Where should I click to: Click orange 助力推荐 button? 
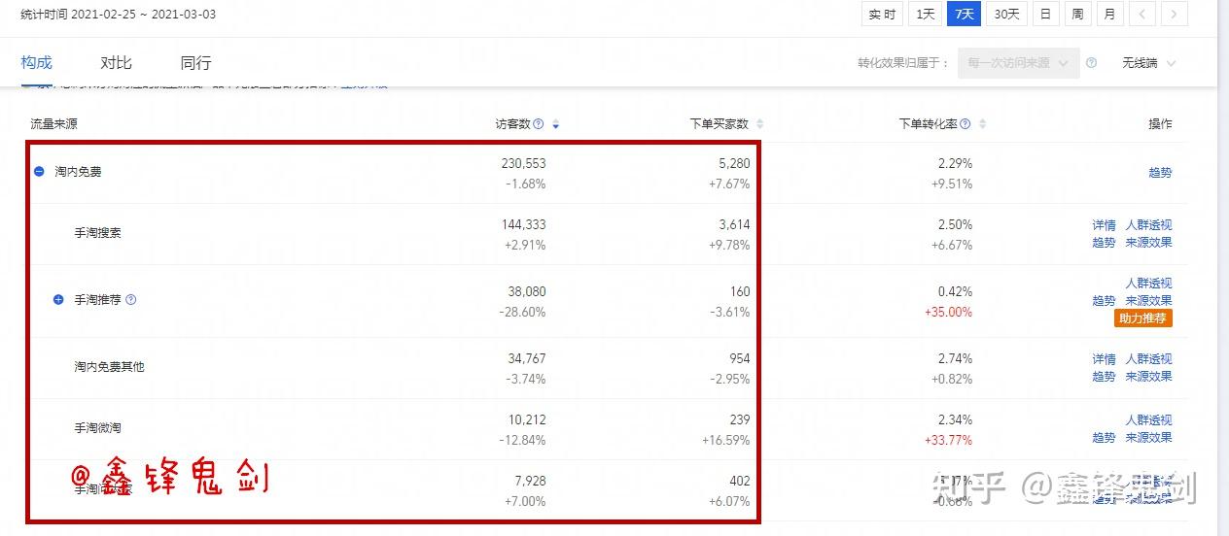[1143, 318]
